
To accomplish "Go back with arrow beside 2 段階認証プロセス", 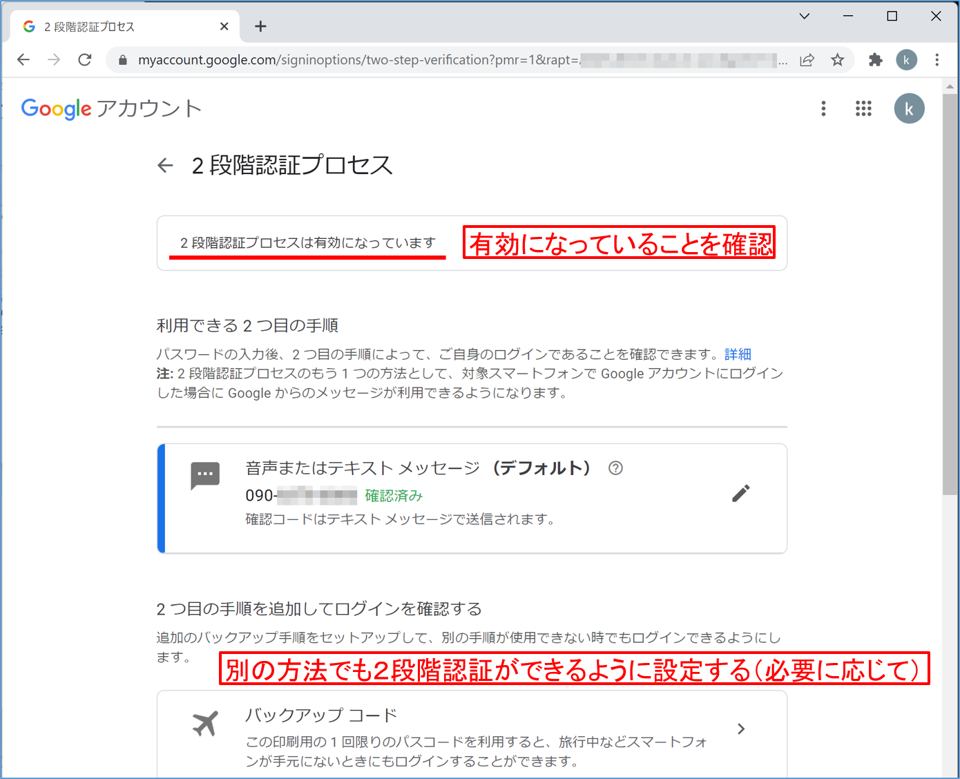I will click(165, 165).
